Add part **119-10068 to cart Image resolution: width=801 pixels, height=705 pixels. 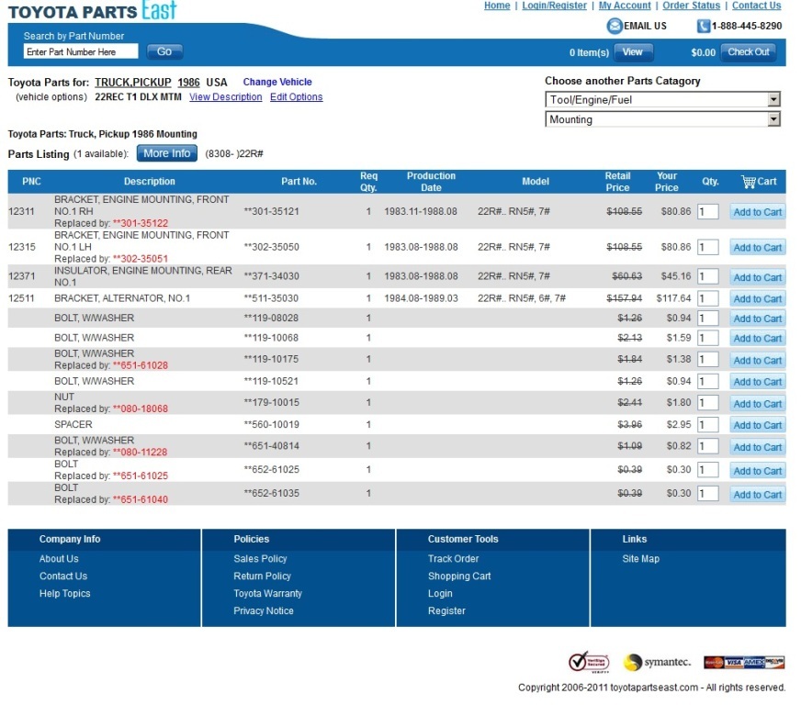(758, 338)
